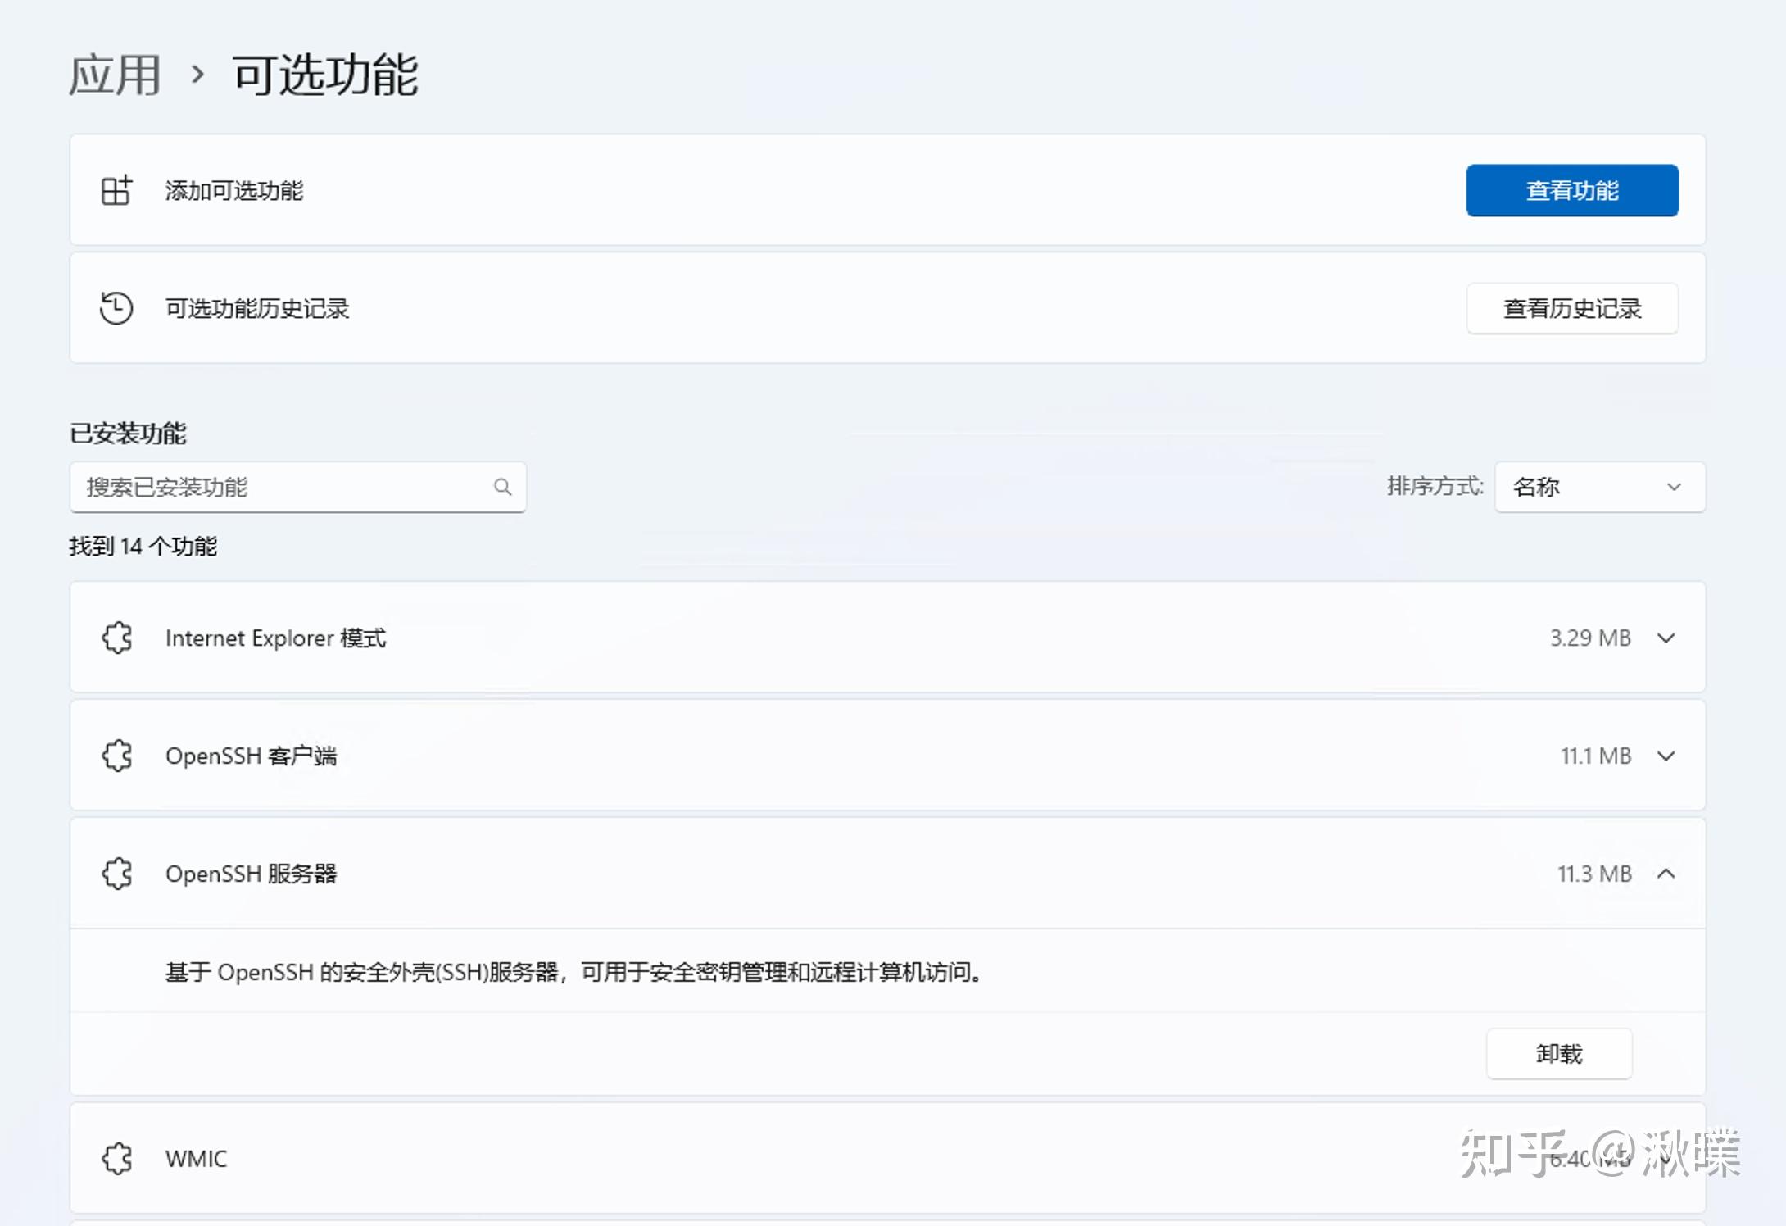
Task: Click the OpenSSH 客户端 puzzle icon
Action: point(118,756)
